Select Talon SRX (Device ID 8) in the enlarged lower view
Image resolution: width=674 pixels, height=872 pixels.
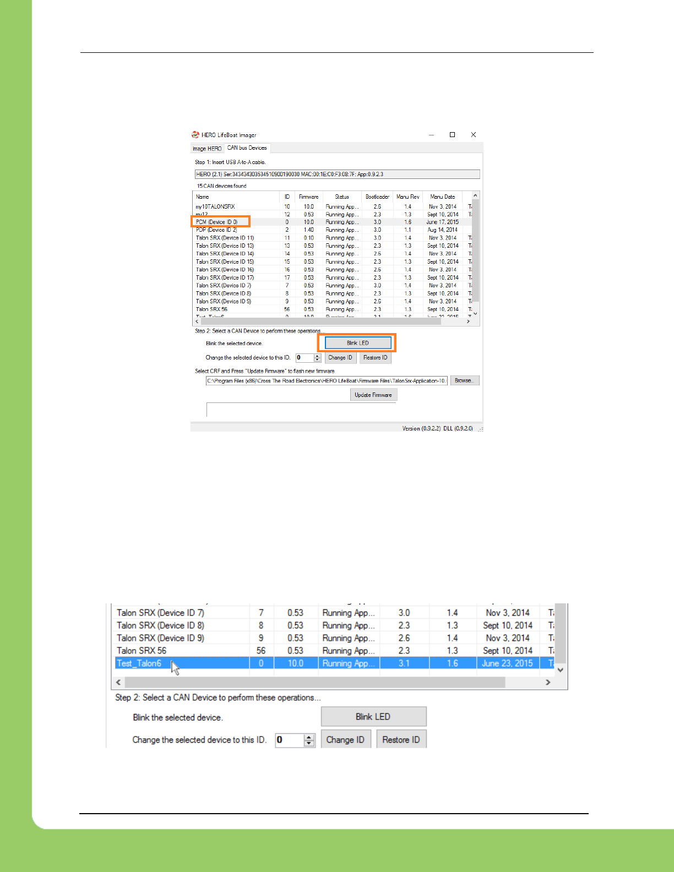tap(335, 625)
